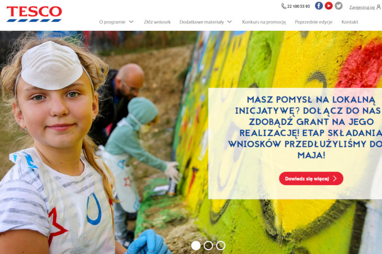Click the user profile icon
The width and height of the screenshot is (382, 254).
[378, 7]
